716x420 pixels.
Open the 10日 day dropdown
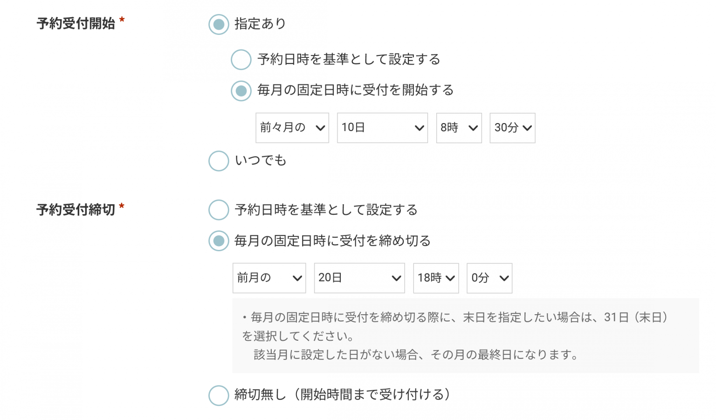(382, 128)
